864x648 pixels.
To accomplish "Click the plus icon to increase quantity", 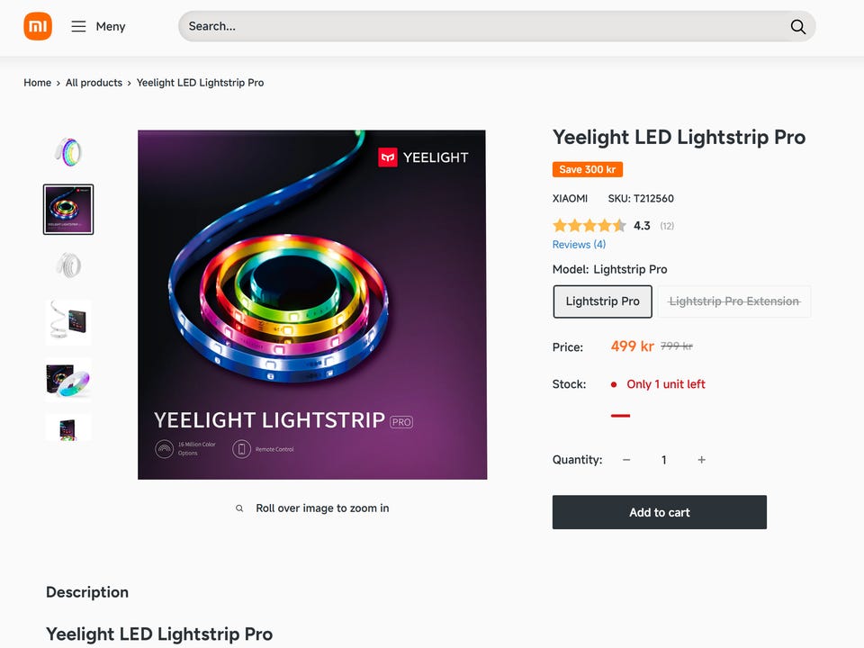I will 702,460.
